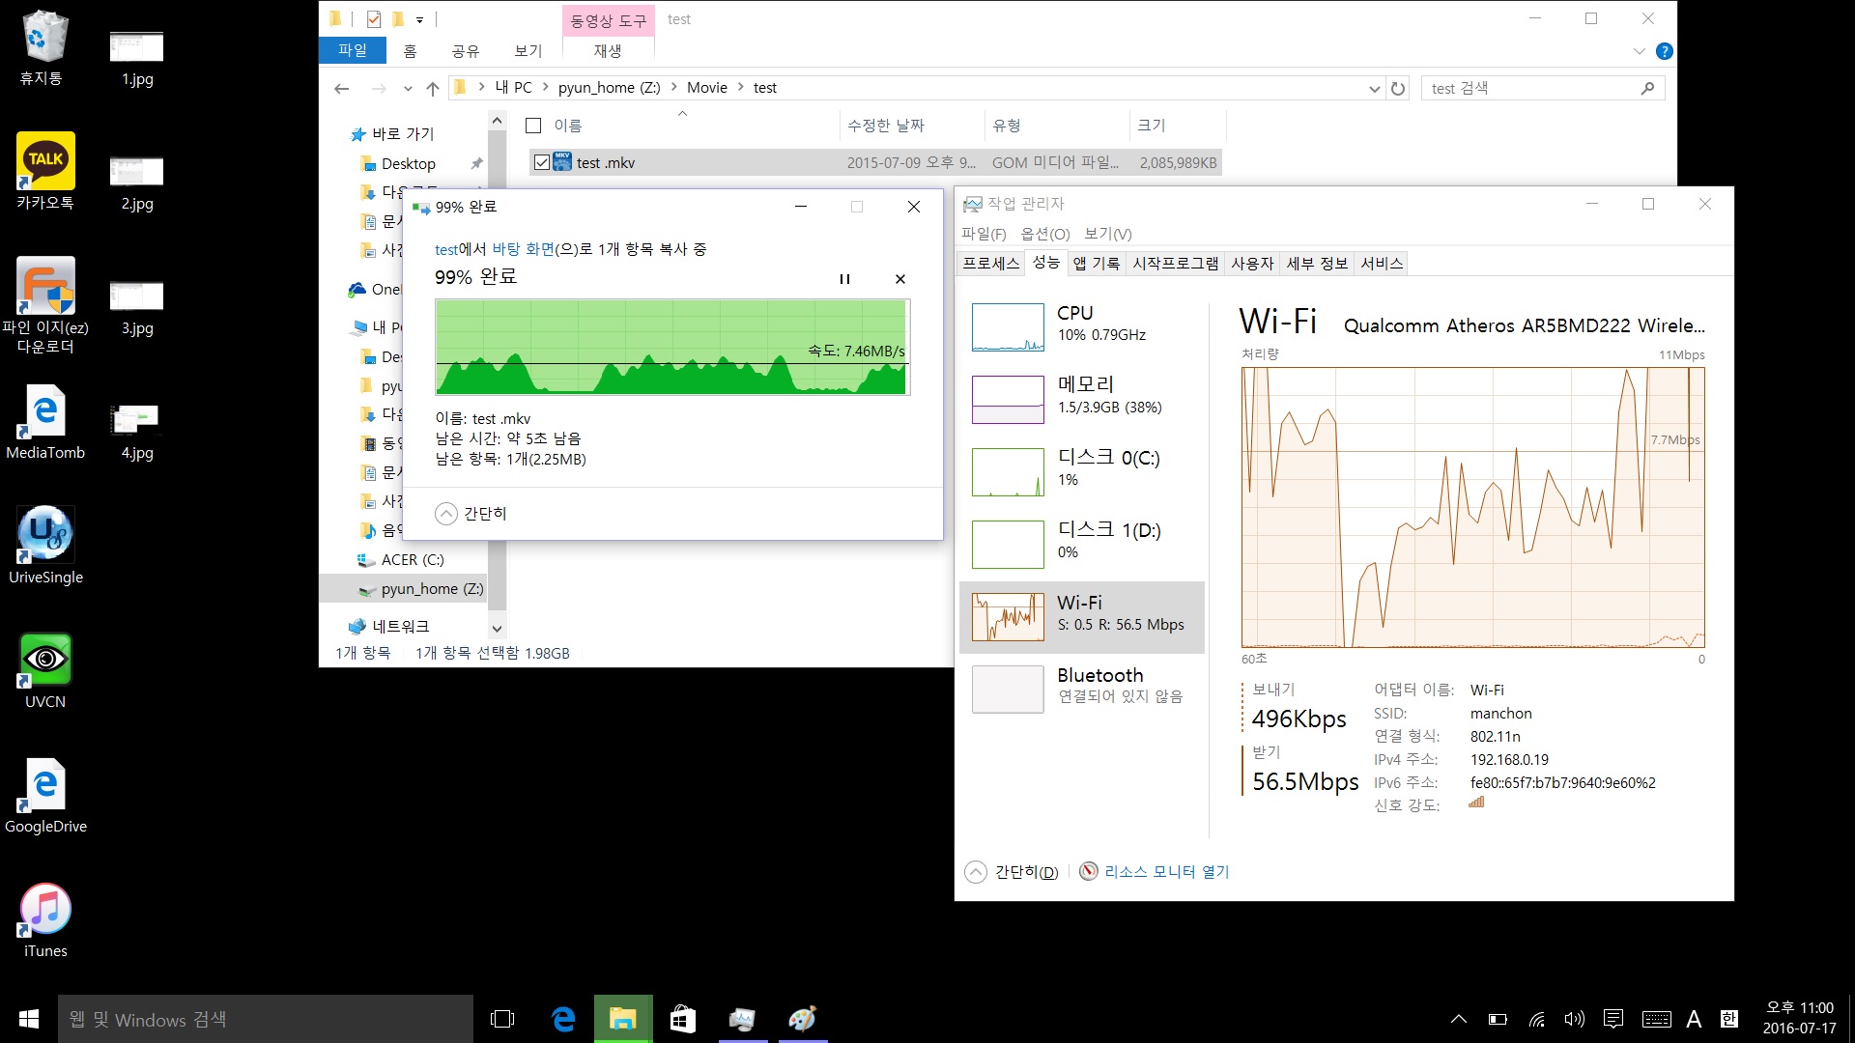Collapse copy dialog details with 간단히

click(x=471, y=514)
